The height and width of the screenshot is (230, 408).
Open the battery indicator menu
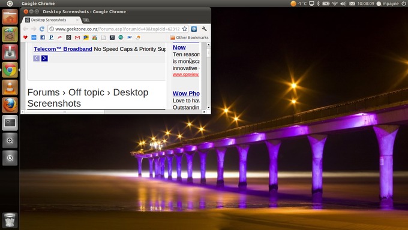click(x=326, y=4)
